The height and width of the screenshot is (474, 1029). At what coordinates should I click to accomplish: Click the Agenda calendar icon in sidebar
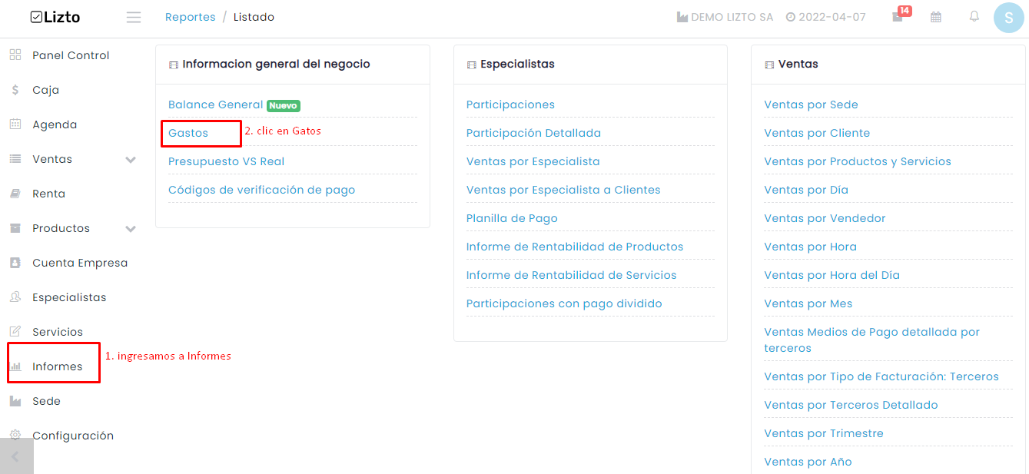tap(15, 124)
